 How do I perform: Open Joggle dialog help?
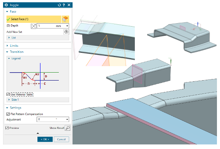[x=64, y=5]
